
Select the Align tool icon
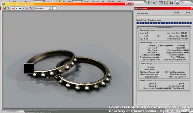(155, 3)
